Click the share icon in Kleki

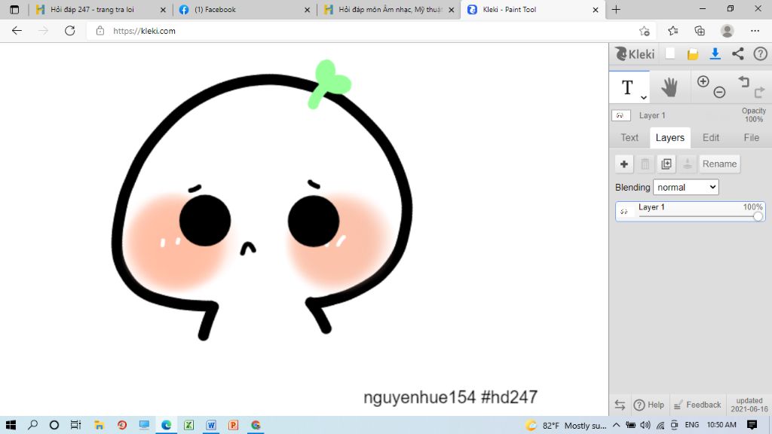(737, 53)
